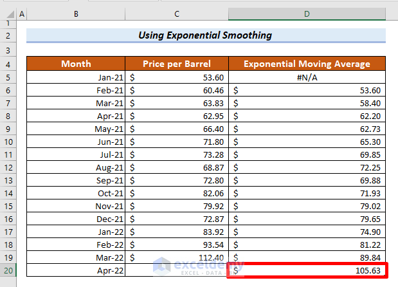Select the Apr-22 month cell
Viewport: 398px width, 287px height.
point(76,270)
